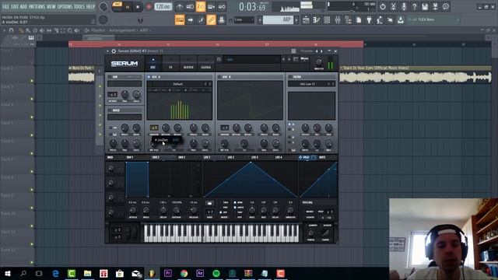Select the LFO 2 tab in Serum
The image size is (498, 280).
[x=231, y=157]
